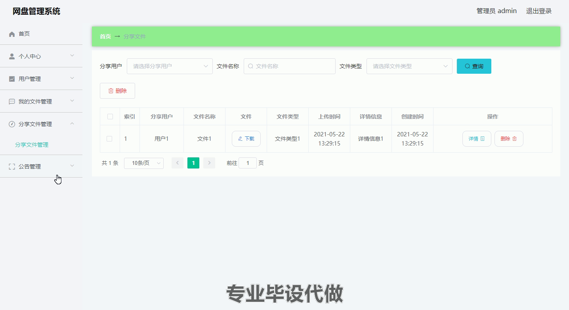The height and width of the screenshot is (310, 569).
Task: Expand the 我的文件管理 menu chevron
Action: pyautogui.click(x=72, y=101)
